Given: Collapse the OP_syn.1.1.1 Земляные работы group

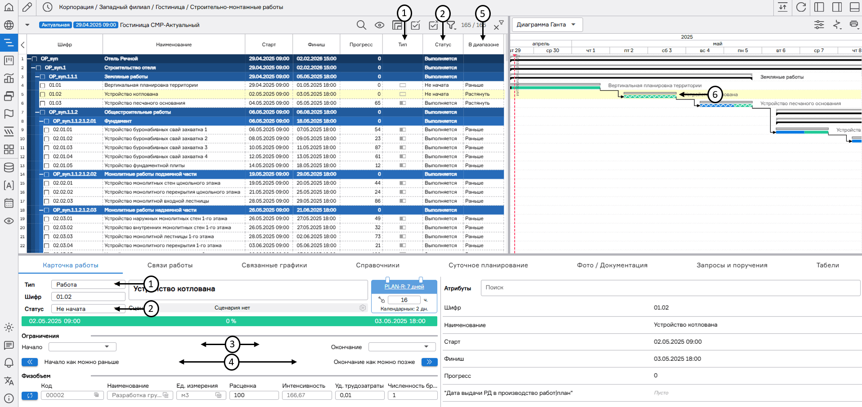Looking at the screenshot, I should [x=37, y=77].
